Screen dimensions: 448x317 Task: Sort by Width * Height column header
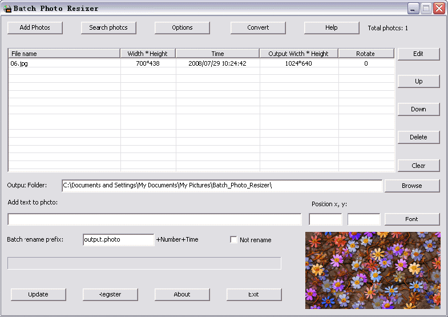coord(148,54)
